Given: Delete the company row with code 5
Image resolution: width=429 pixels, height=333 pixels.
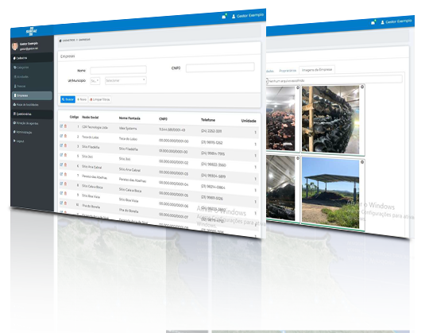Looking at the screenshot, I should coord(65,155).
